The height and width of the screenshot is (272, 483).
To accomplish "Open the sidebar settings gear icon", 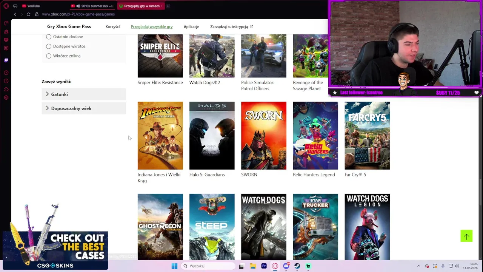I will 6,98.
